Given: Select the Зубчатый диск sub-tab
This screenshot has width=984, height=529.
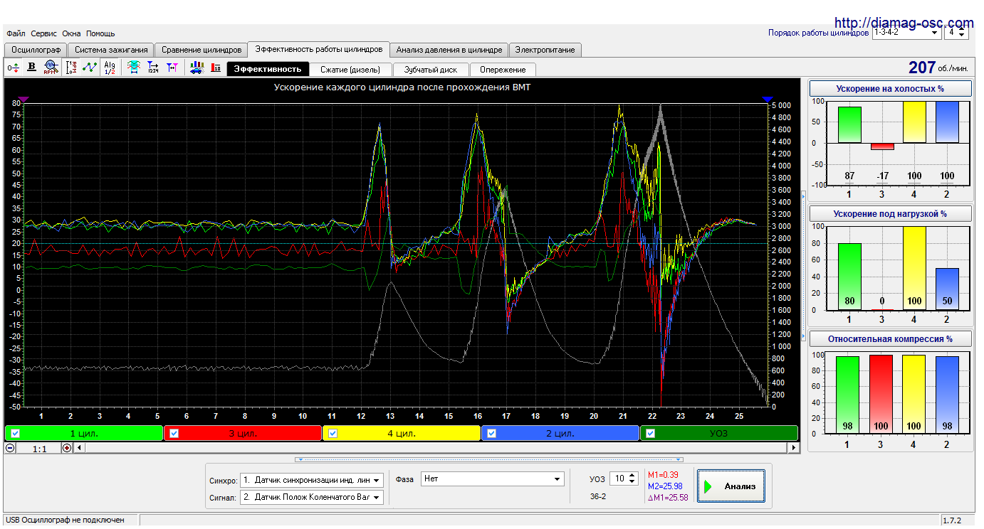Looking at the screenshot, I should pos(431,70).
